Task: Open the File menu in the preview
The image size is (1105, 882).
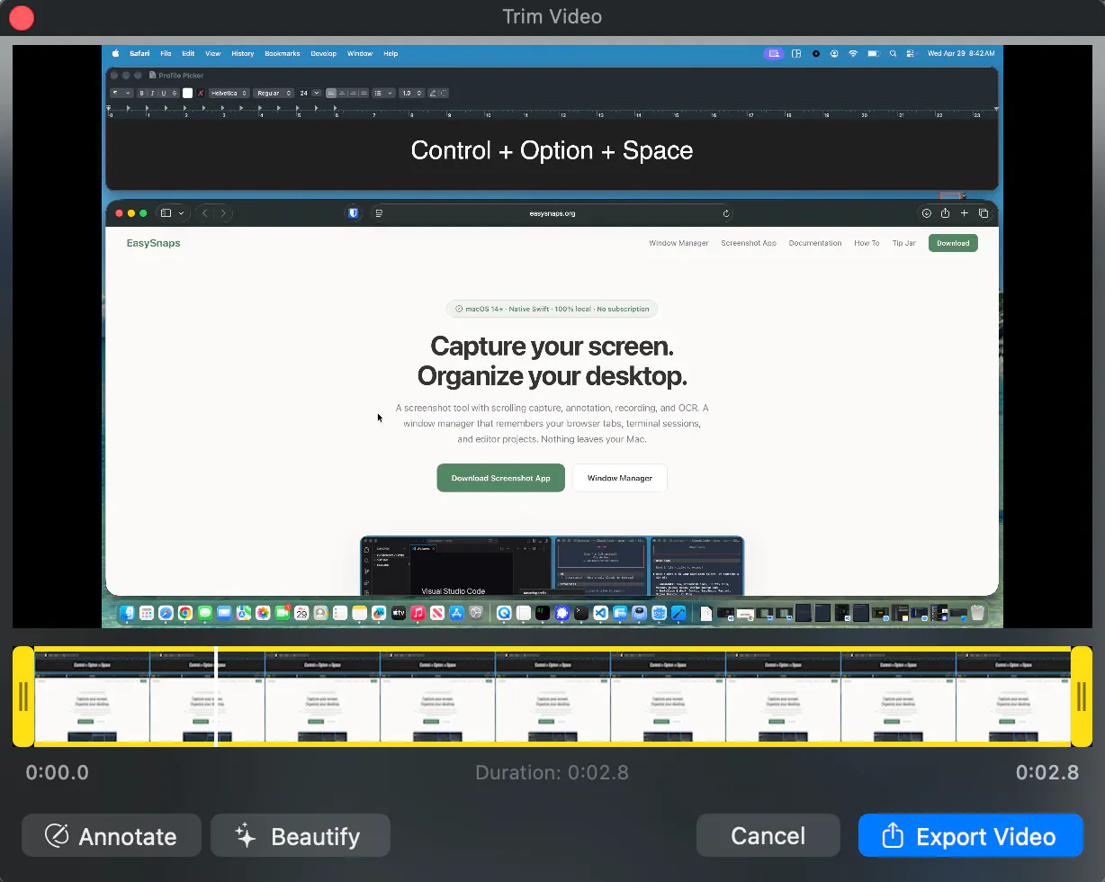Action: (x=166, y=54)
